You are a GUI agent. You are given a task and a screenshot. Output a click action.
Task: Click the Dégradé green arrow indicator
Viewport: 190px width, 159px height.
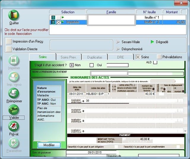click(152, 42)
